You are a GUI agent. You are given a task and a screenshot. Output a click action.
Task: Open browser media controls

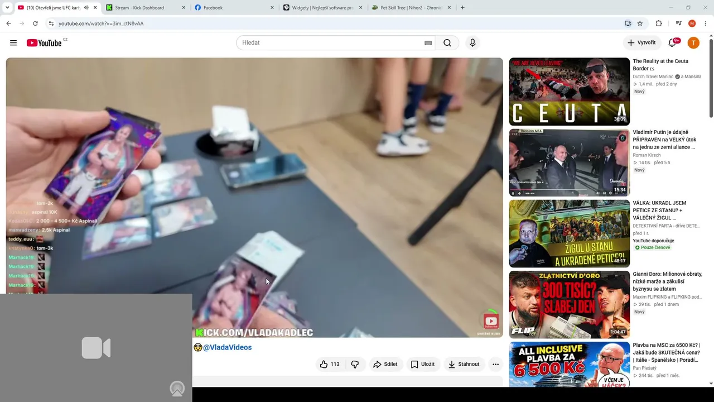(x=678, y=23)
